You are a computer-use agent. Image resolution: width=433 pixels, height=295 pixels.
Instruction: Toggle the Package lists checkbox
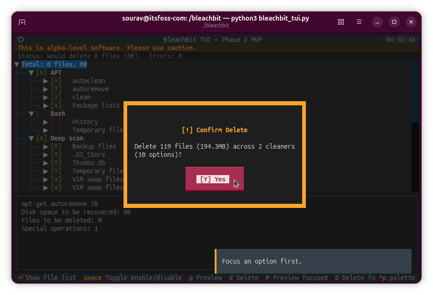pos(56,105)
